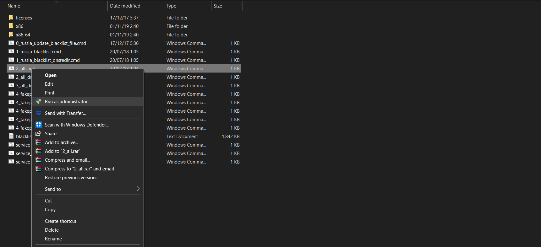Click the Dropbox icon beside Send with Transfer
This screenshot has width=541, height=247.
39,113
